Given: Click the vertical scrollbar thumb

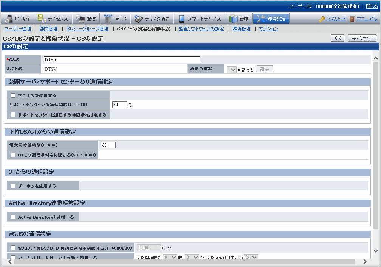Looking at the screenshot, I should click(x=376, y=145).
